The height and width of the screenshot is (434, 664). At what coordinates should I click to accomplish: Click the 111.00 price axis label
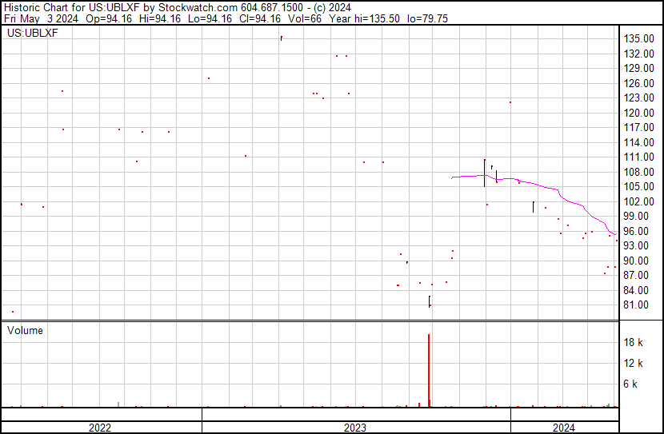click(x=638, y=157)
